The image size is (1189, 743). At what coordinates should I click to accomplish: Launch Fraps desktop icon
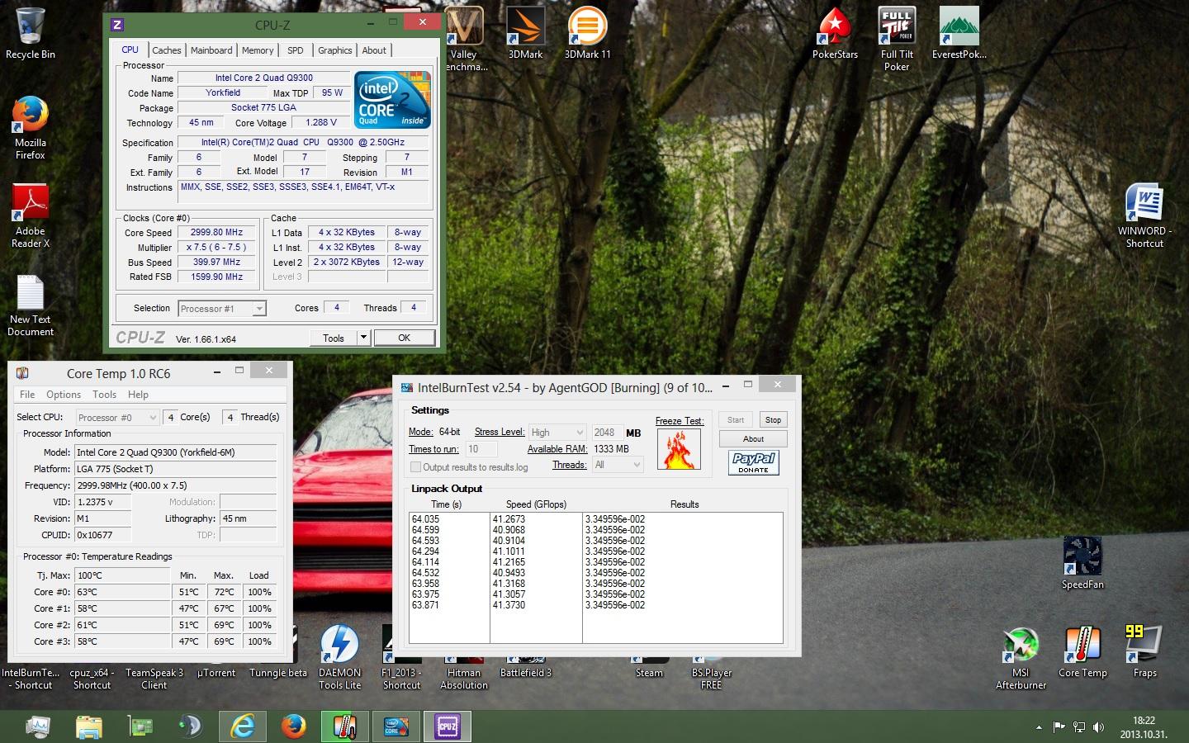tap(1144, 652)
